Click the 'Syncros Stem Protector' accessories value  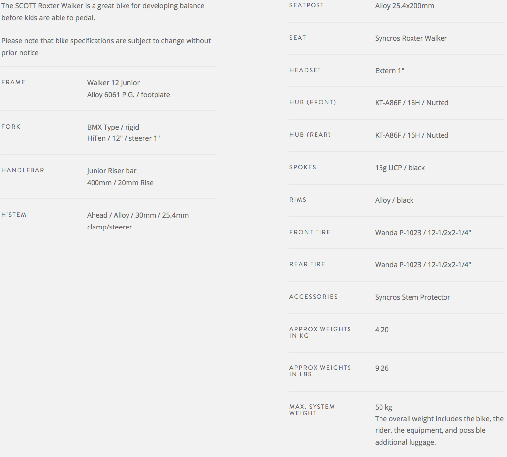click(x=412, y=297)
